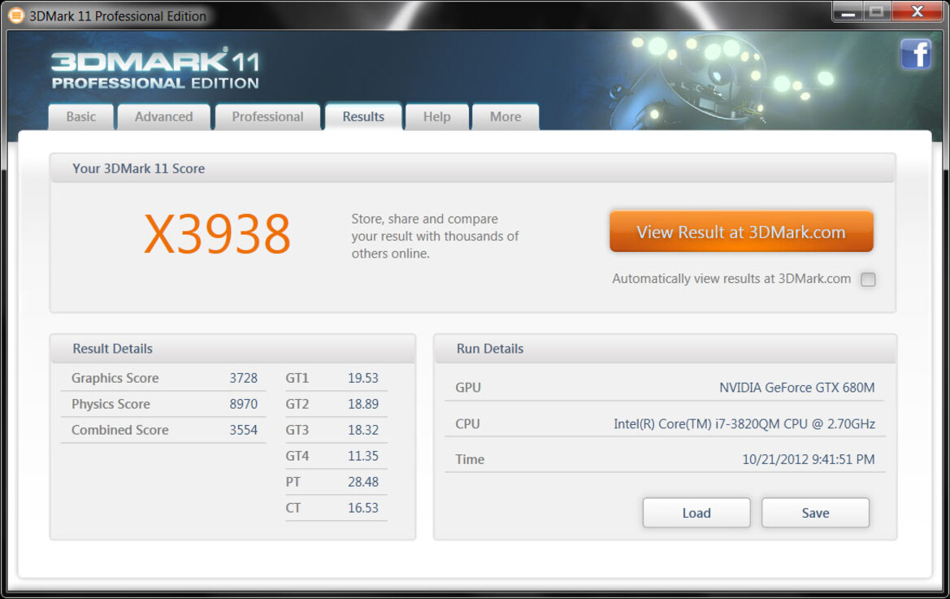Viewport: 950px width, 599px height.
Task: Click the GPU label in Run Details
Action: [468, 388]
